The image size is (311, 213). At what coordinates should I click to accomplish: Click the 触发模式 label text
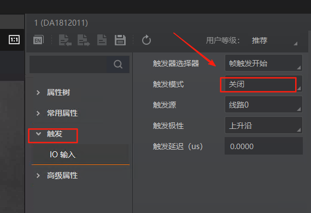click(x=168, y=84)
